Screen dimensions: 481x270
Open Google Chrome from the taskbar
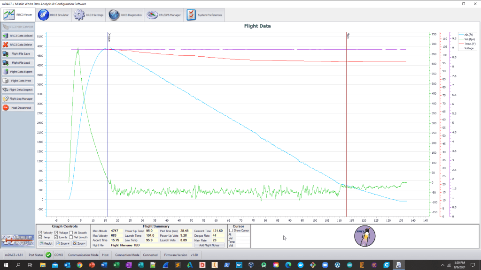pyautogui.click(x=80, y=265)
